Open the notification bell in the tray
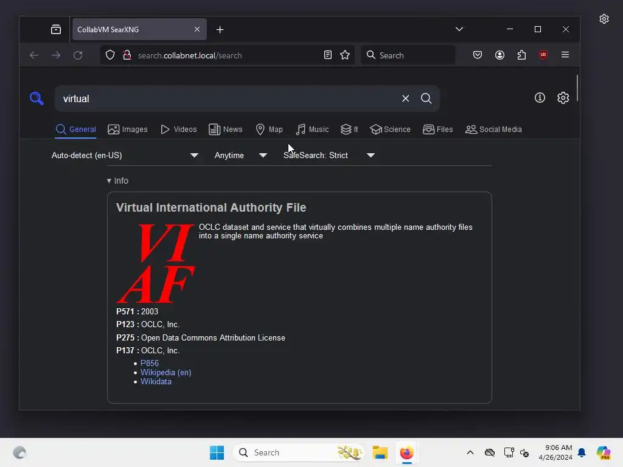The image size is (623, 467). coord(582,452)
